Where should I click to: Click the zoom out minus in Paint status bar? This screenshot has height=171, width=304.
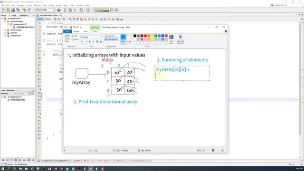203,151
